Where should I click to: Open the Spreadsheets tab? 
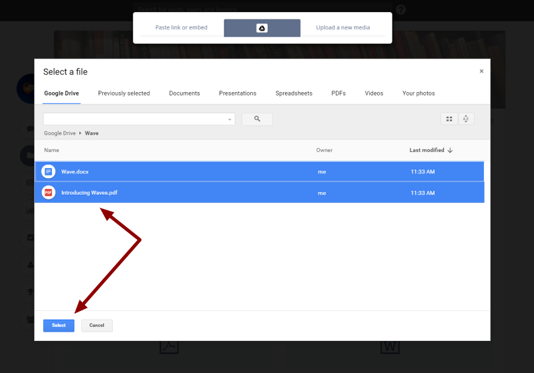tap(294, 93)
